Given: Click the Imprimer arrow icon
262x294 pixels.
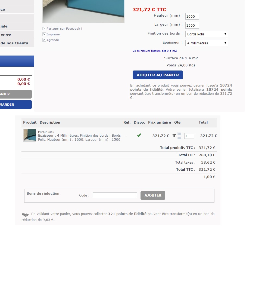Looking at the screenshot, I should pyautogui.click(x=44, y=34).
